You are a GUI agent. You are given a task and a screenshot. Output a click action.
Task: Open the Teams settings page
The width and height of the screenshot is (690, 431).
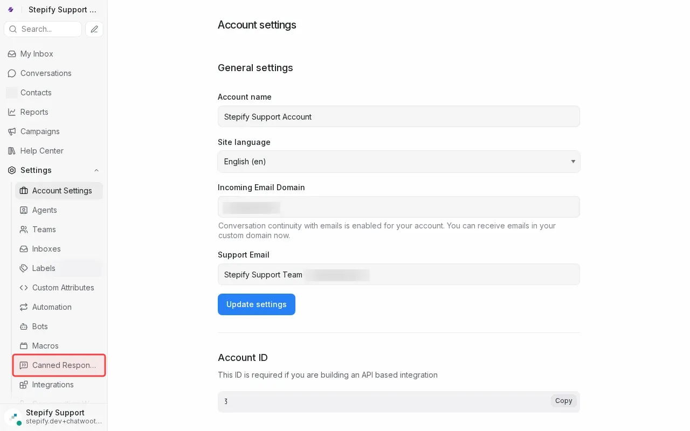pyautogui.click(x=44, y=230)
